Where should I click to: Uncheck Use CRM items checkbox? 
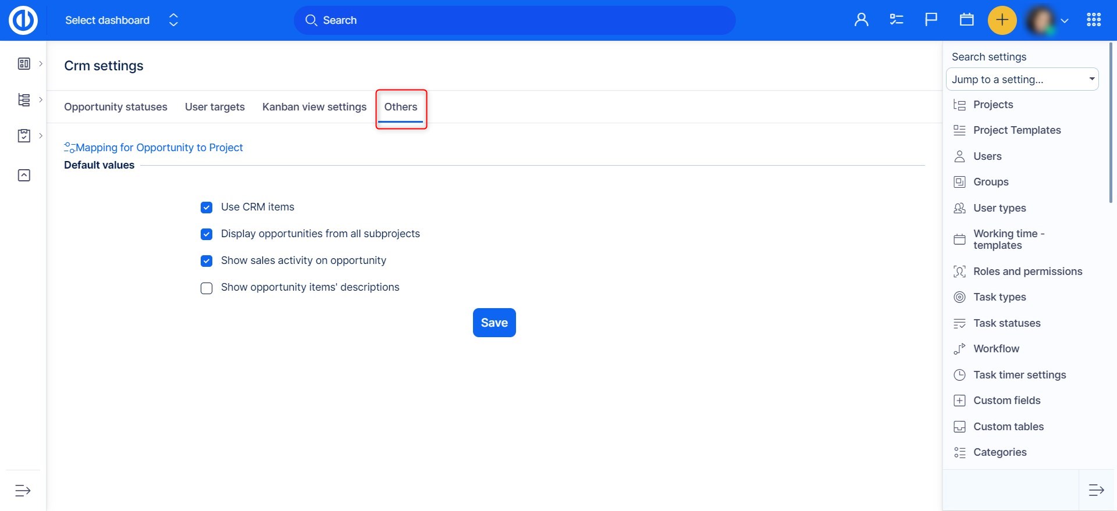point(207,208)
